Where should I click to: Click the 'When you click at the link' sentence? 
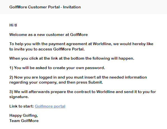coord(72,58)
